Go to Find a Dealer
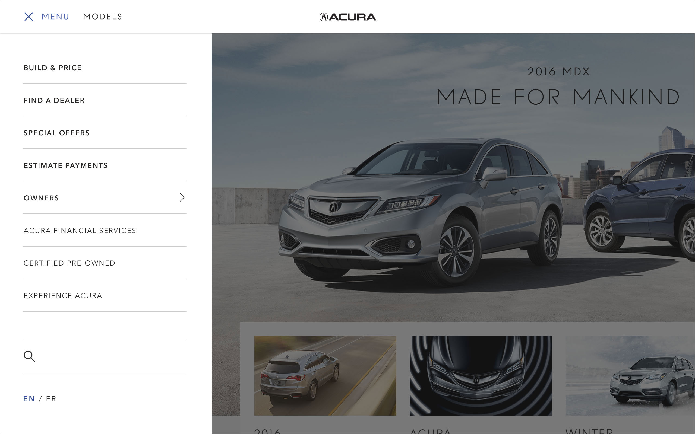Viewport: 695px width, 434px height. [x=54, y=100]
